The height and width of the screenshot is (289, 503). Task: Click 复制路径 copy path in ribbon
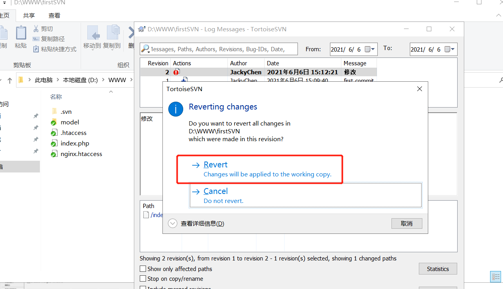point(49,39)
